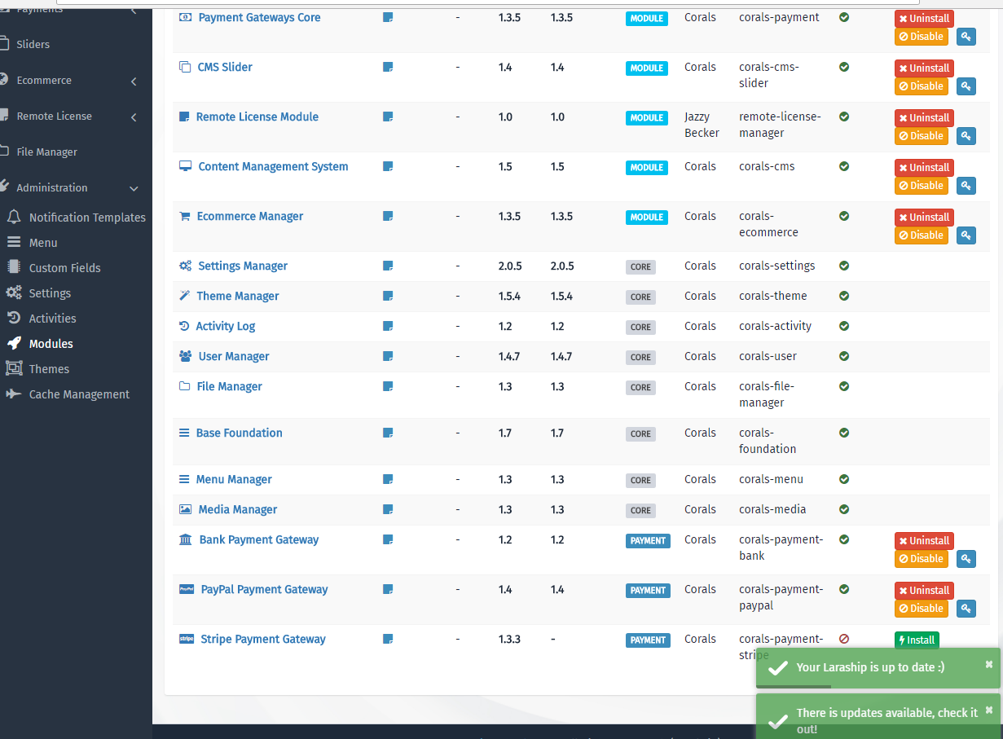1003x739 pixels.
Task: Install the Stripe Payment Gateway
Action: [x=917, y=640]
